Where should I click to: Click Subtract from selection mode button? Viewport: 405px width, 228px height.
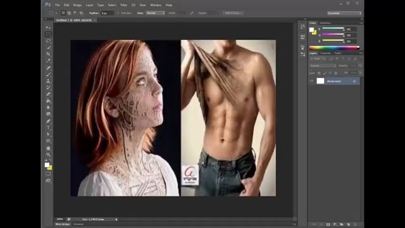(75, 13)
